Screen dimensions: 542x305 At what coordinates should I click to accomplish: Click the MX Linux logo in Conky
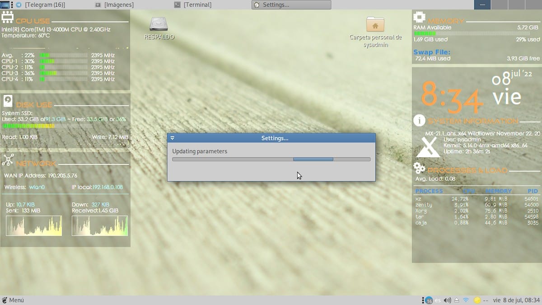tap(428, 146)
